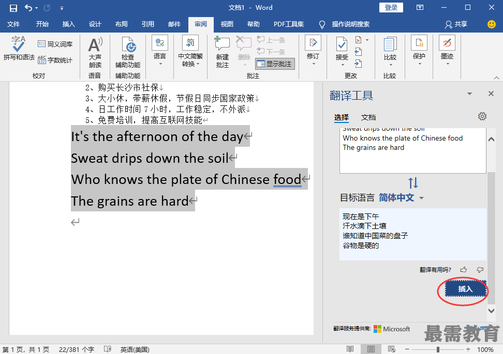The height and width of the screenshot is (354, 503).
Task: Open translator settings gear
Action: (x=482, y=116)
